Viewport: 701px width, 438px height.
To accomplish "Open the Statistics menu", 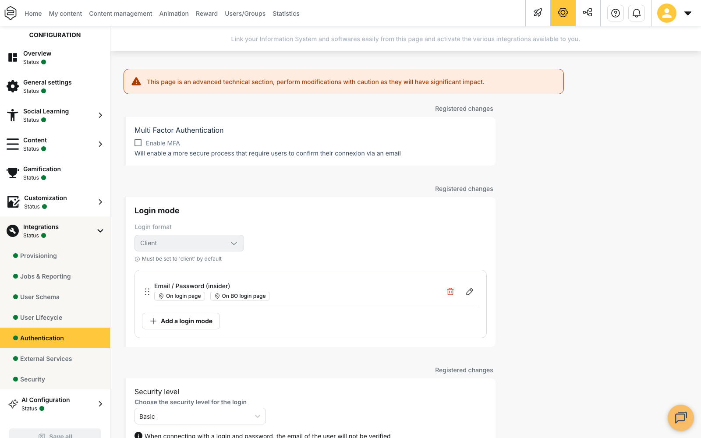I will (286, 14).
